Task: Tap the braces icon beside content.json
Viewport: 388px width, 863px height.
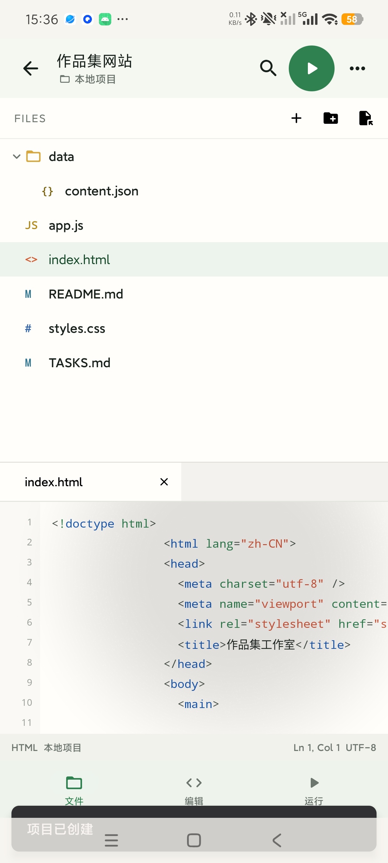Action: pos(47,191)
